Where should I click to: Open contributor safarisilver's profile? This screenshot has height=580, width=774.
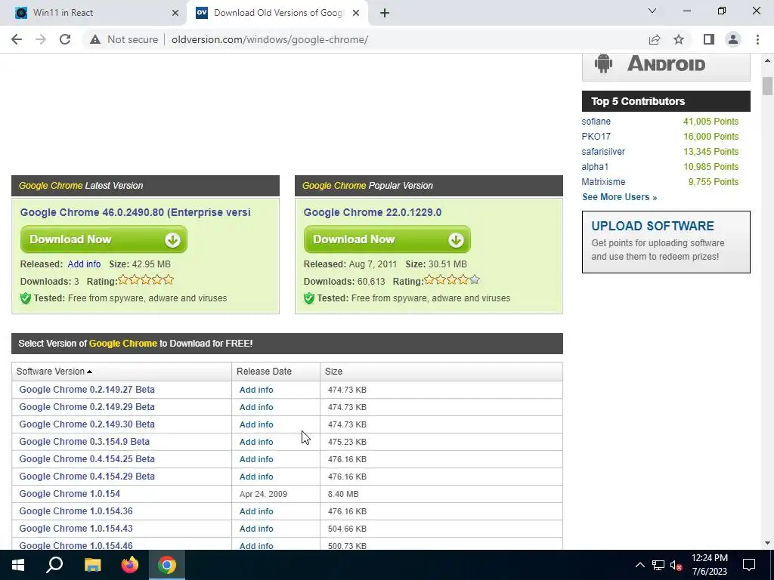pos(603,151)
